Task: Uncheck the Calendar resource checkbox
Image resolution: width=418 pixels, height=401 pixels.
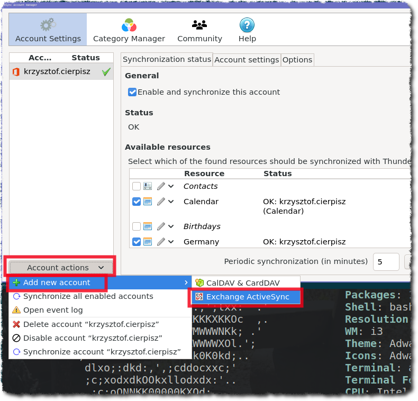Action: [x=137, y=202]
